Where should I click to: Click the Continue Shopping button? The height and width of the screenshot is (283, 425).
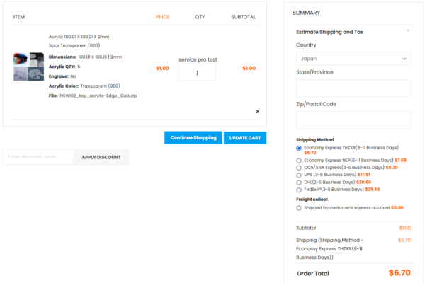click(193, 137)
